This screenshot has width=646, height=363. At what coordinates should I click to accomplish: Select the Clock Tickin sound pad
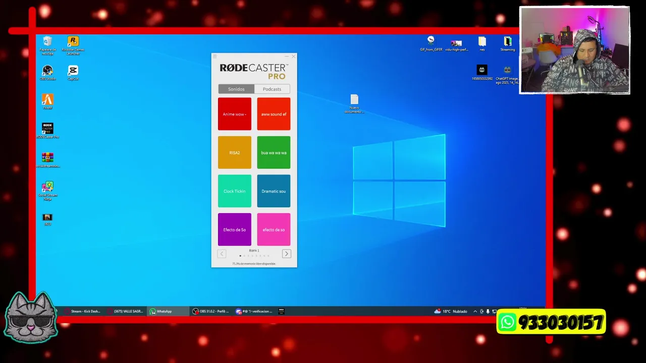pos(235,191)
